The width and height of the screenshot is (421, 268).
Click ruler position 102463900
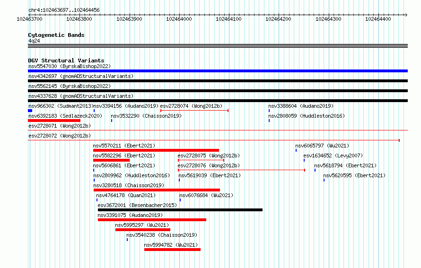coord(129,19)
